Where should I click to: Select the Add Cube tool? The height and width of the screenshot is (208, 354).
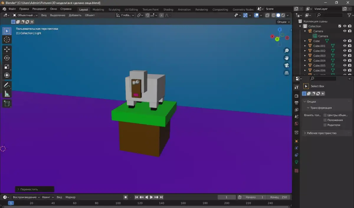click(7, 103)
